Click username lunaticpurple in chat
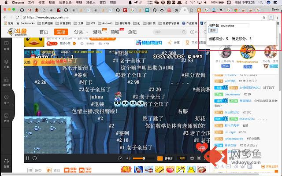 point(234,139)
